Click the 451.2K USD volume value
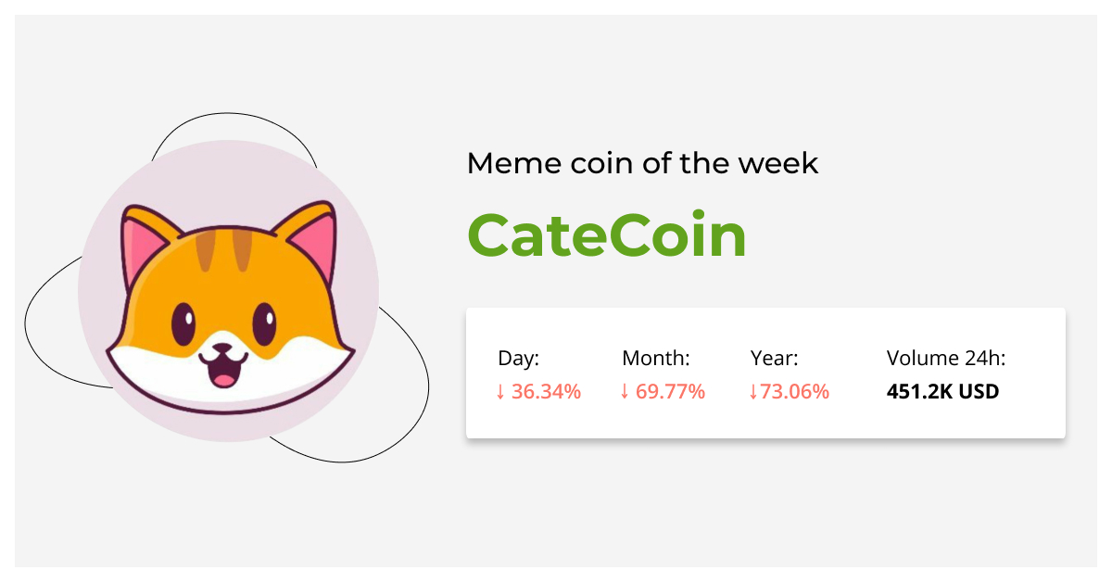Viewport: 1112px width, 582px height. coord(942,392)
